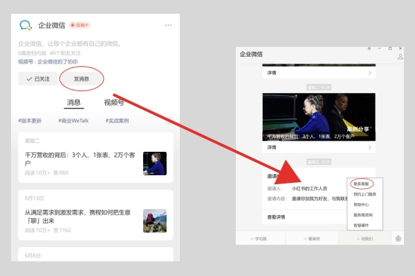The width and height of the screenshot is (415, 276).
Task: Maximize the 企业微信 chat window
Action: (390, 48)
